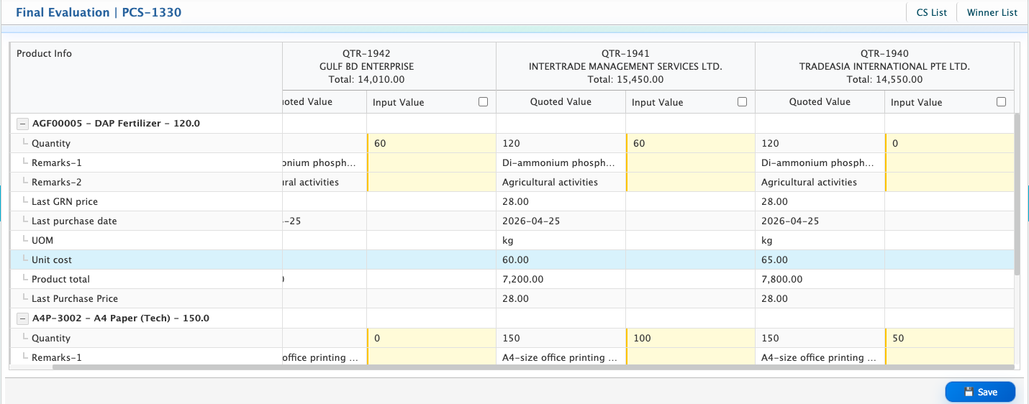Click DAP Remarks-2 input under QTR-1941
Screen dimensions: 1029x404
click(690, 182)
